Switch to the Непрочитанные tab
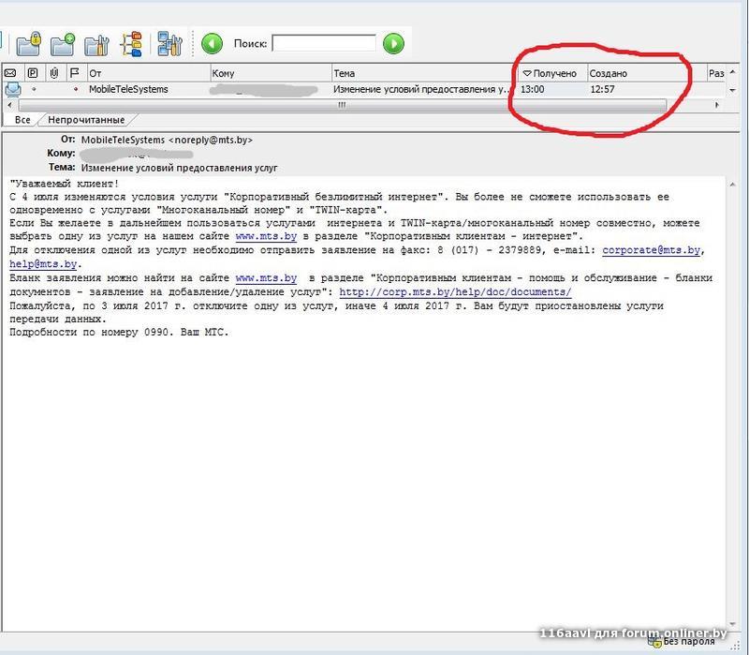 coord(86,120)
